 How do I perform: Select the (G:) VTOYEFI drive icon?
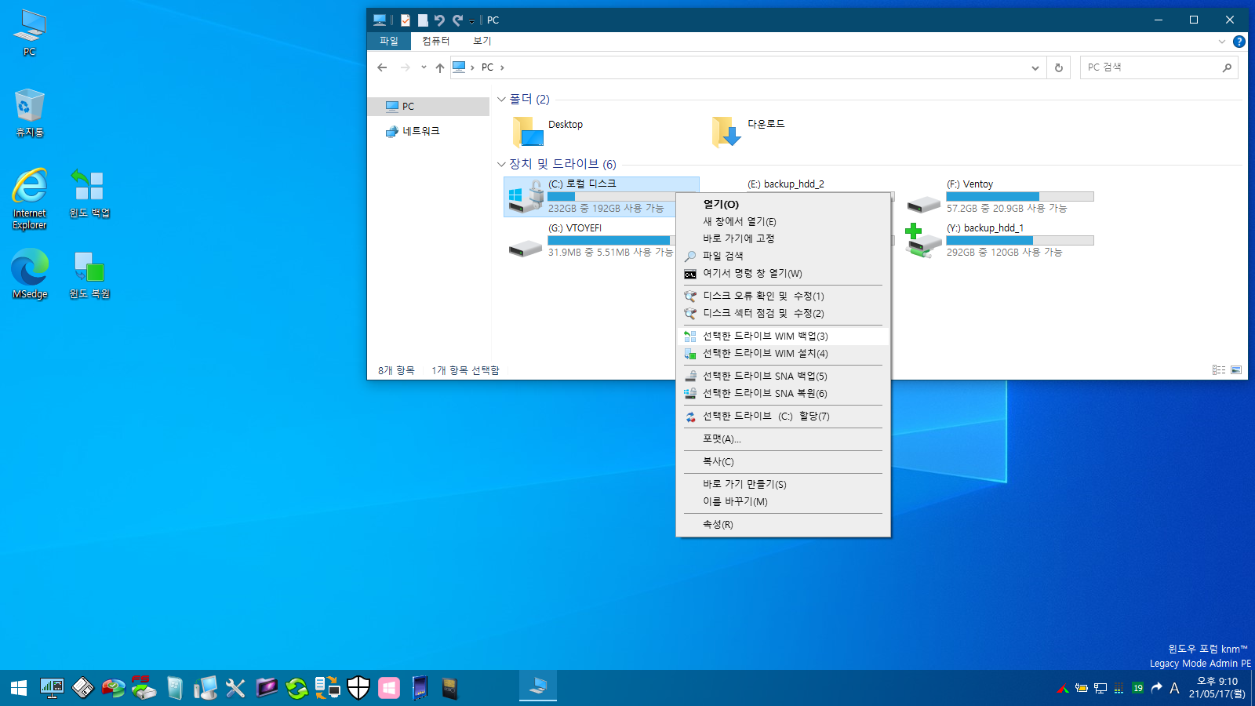click(x=526, y=249)
